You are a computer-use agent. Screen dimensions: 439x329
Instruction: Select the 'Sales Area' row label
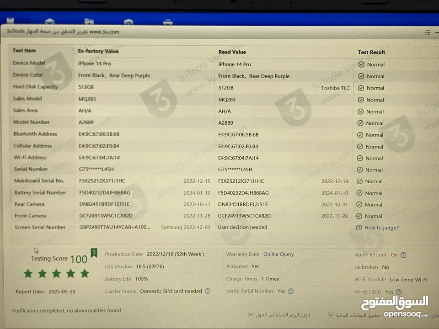(26, 110)
